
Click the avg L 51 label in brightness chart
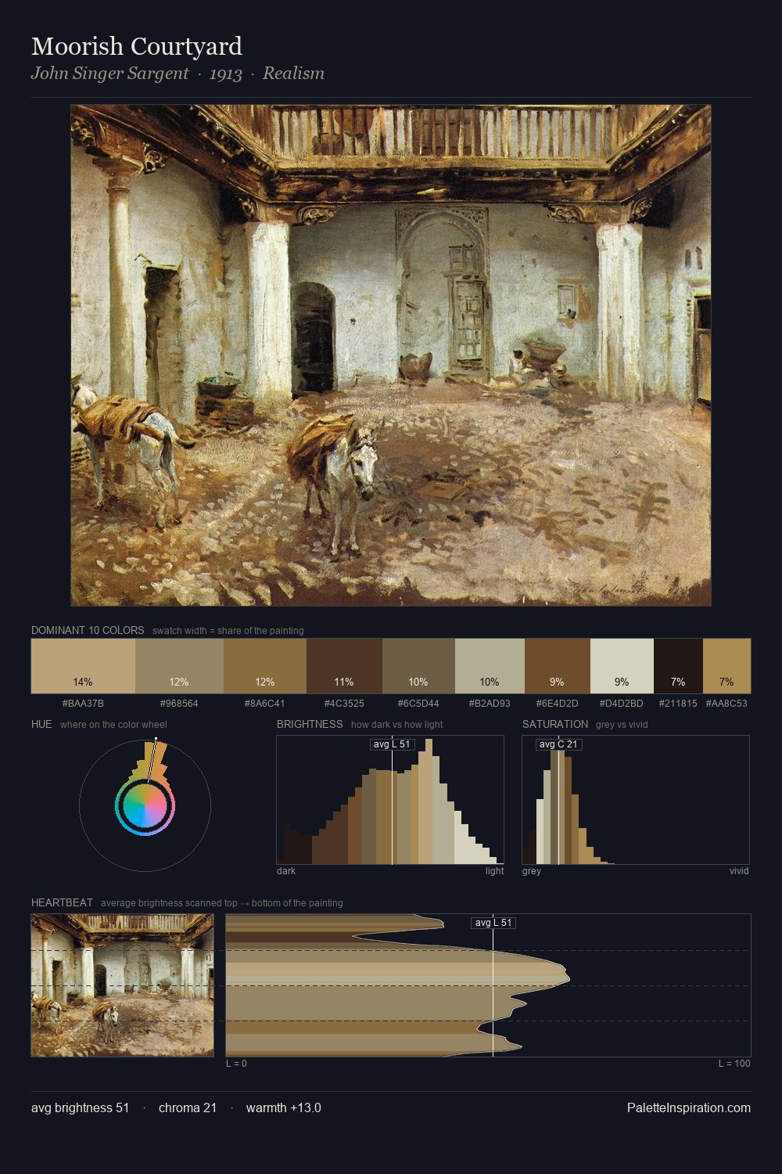click(x=392, y=744)
